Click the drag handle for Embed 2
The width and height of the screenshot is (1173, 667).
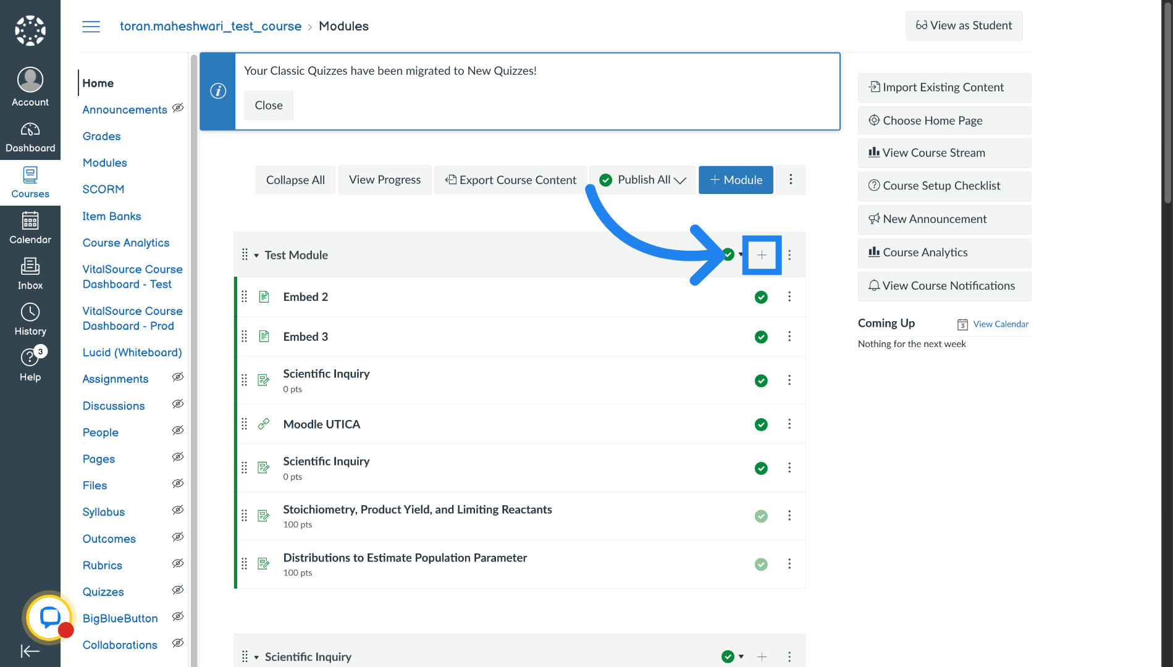click(244, 297)
